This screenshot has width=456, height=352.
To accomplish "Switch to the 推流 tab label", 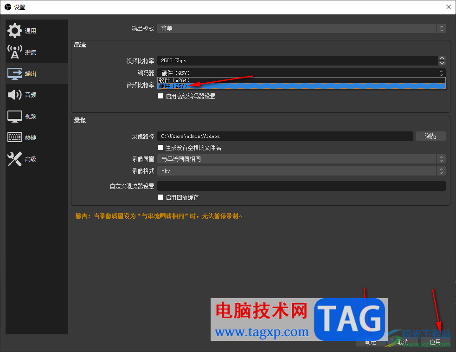I will click(31, 52).
